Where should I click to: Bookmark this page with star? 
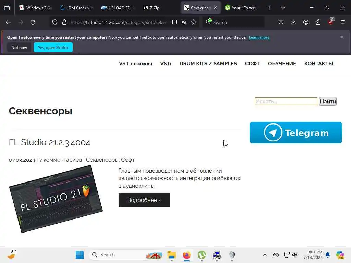coord(194,22)
